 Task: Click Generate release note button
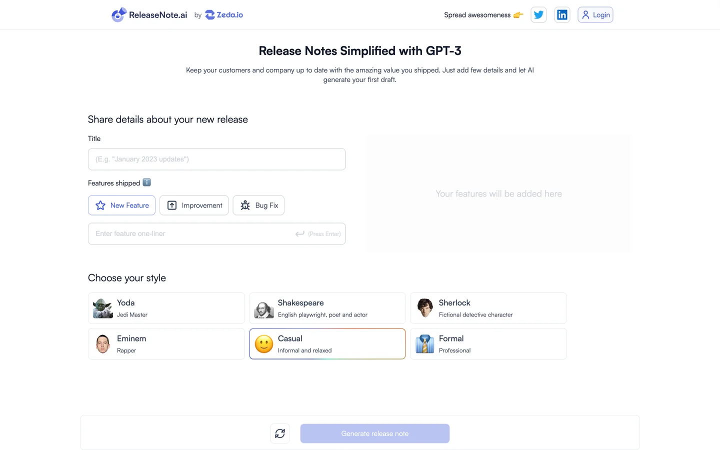[374, 433]
